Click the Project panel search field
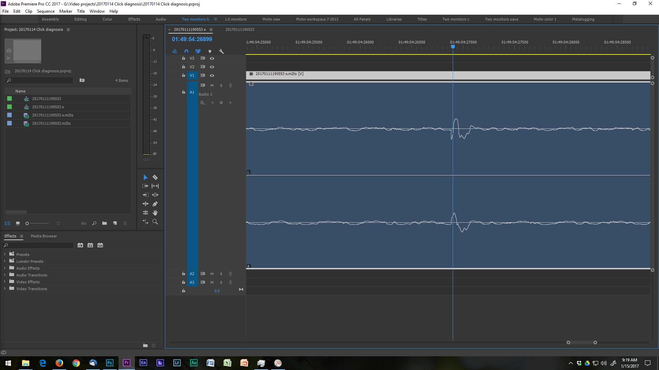 click(x=41, y=81)
